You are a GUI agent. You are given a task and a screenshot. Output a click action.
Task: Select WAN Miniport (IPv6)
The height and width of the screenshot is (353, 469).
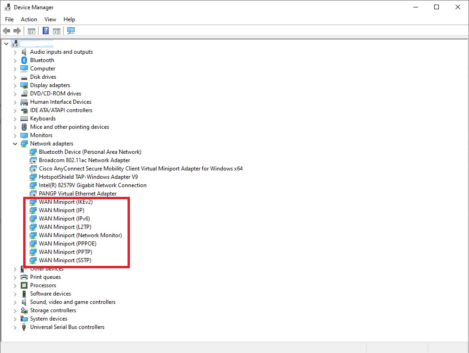click(64, 219)
